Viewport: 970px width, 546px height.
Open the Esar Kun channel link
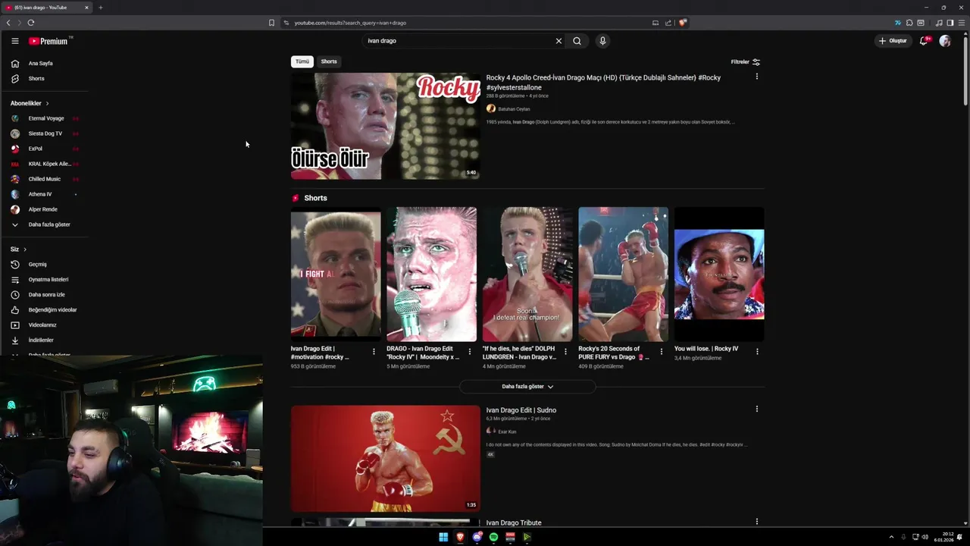pyautogui.click(x=507, y=431)
